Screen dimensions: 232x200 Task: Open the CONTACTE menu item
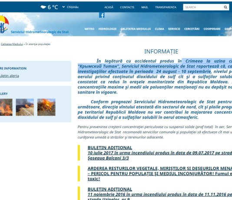tap(127, 7)
